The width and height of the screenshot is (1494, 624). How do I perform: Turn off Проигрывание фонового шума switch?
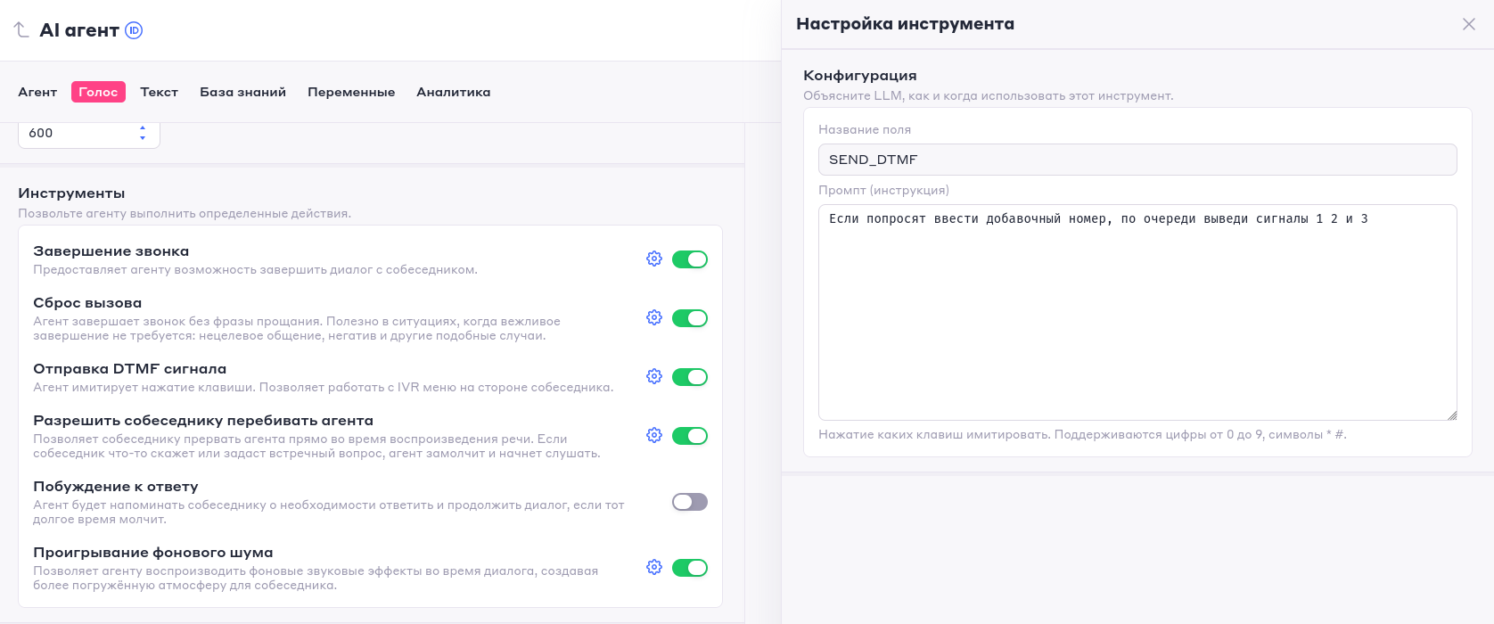point(690,568)
